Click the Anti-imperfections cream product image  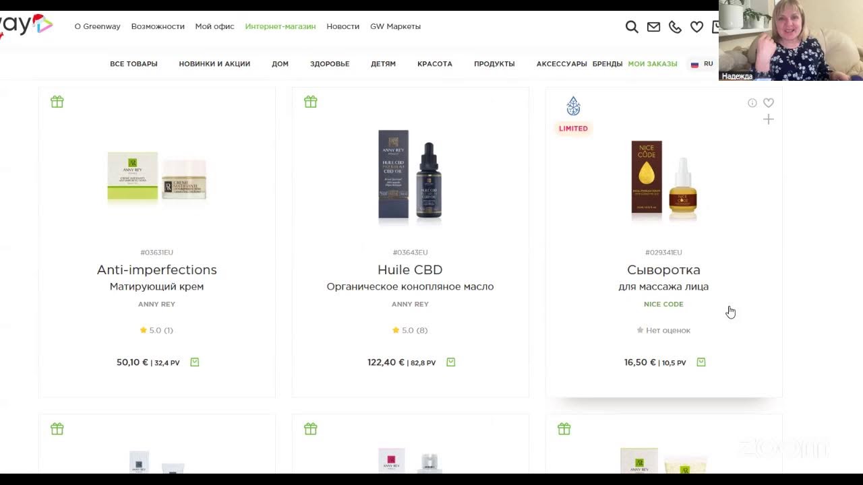[x=156, y=176]
